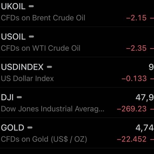The image size is (154, 154).
Task: Click the gray status dash beside UKOIL
Action: [31, 6]
